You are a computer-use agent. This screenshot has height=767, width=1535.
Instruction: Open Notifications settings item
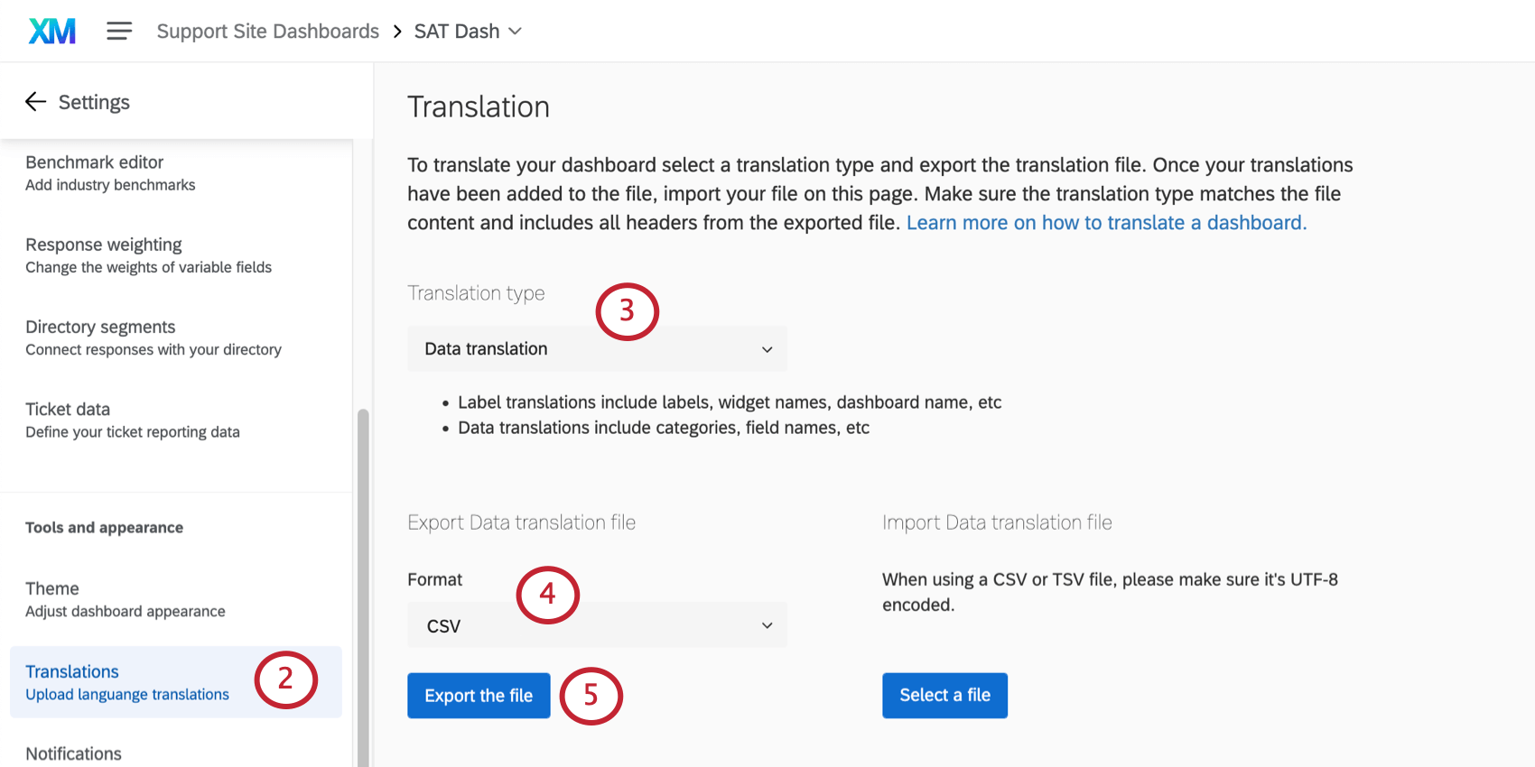[73, 753]
